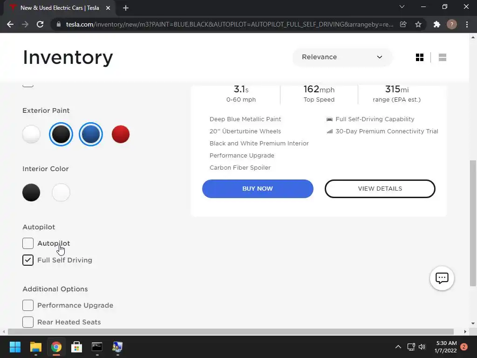Check the Rear Heated Seats option

[28, 322]
